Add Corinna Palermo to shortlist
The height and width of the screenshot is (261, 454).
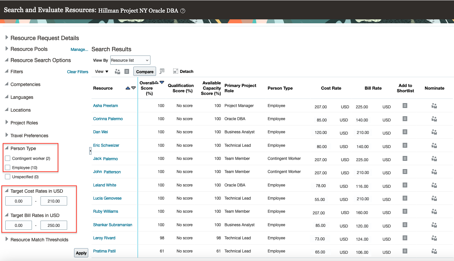pos(405,119)
